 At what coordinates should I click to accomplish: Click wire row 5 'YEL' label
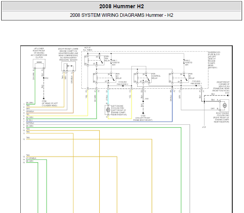pos(28,115)
